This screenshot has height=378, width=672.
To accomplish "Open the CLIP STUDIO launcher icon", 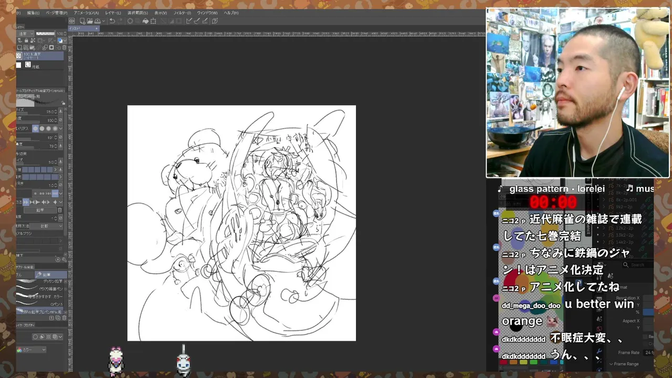I will click(x=72, y=21).
